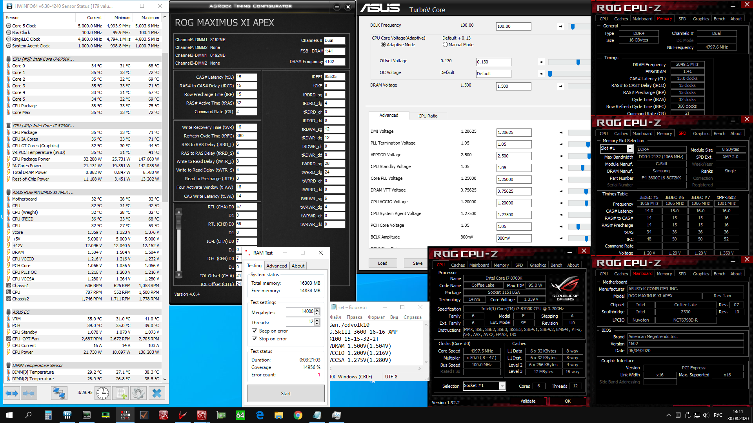Click the Start button in RAM Test

[x=286, y=394]
